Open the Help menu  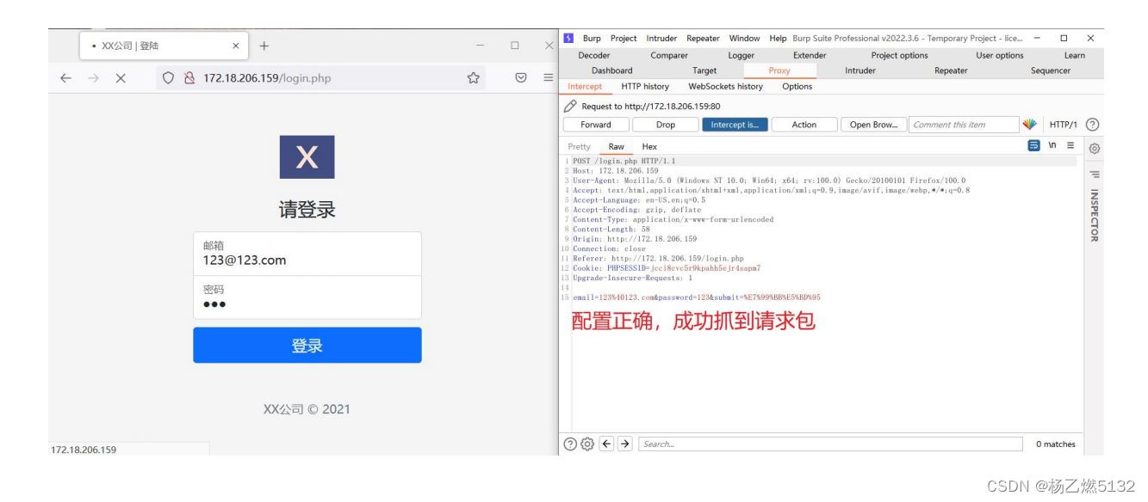[778, 39]
